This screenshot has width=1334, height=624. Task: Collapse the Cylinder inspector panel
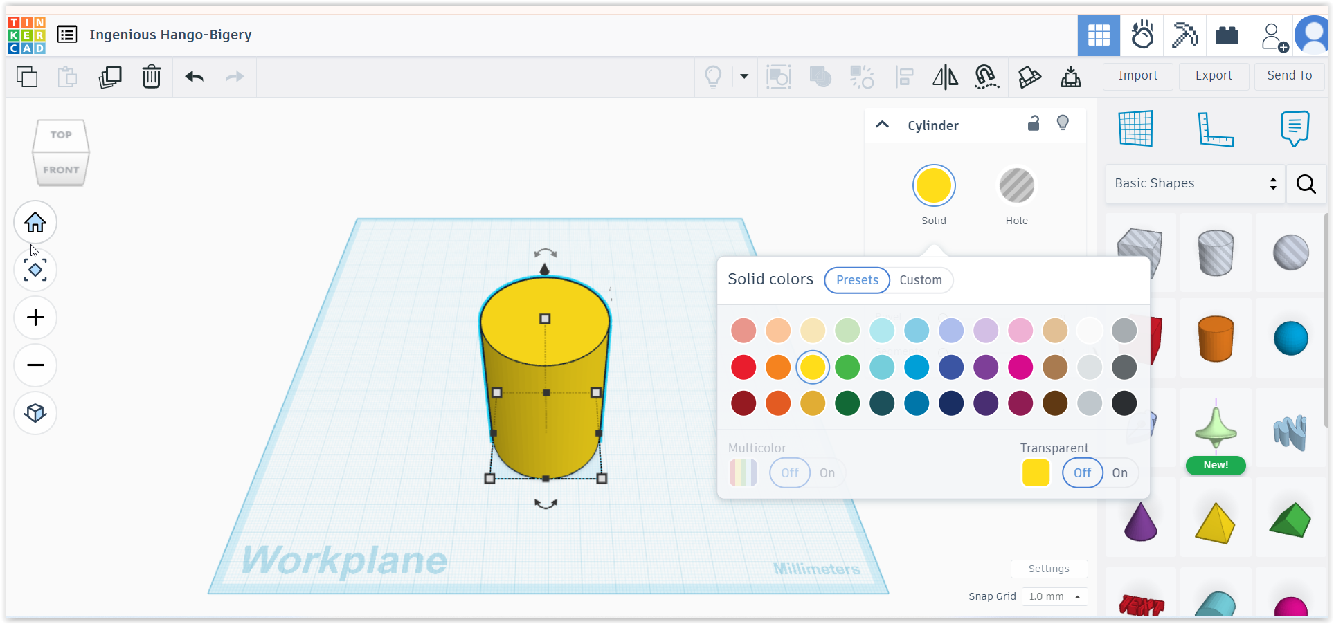point(882,125)
